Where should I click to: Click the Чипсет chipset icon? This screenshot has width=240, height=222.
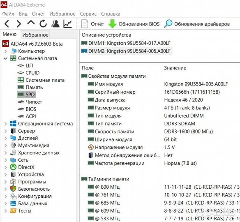21,102
